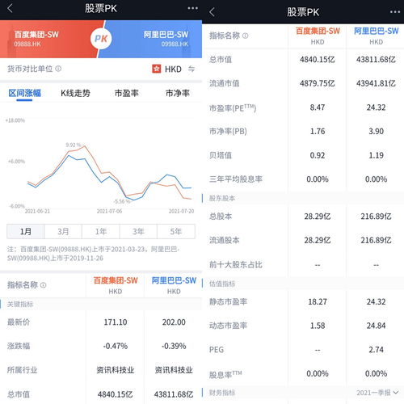This screenshot has width=404, height=404.
Task: Select the 1年 time range
Action: coord(101,231)
